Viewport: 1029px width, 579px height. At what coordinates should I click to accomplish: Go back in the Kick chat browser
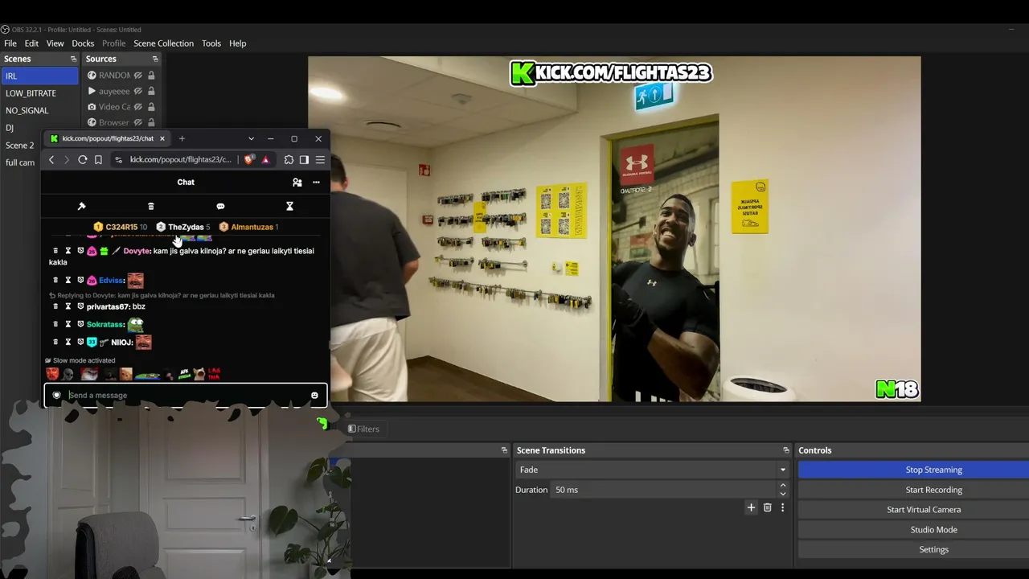(x=51, y=160)
